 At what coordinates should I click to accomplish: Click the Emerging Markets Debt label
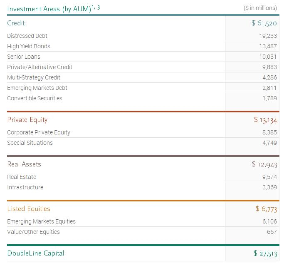tap(37, 88)
